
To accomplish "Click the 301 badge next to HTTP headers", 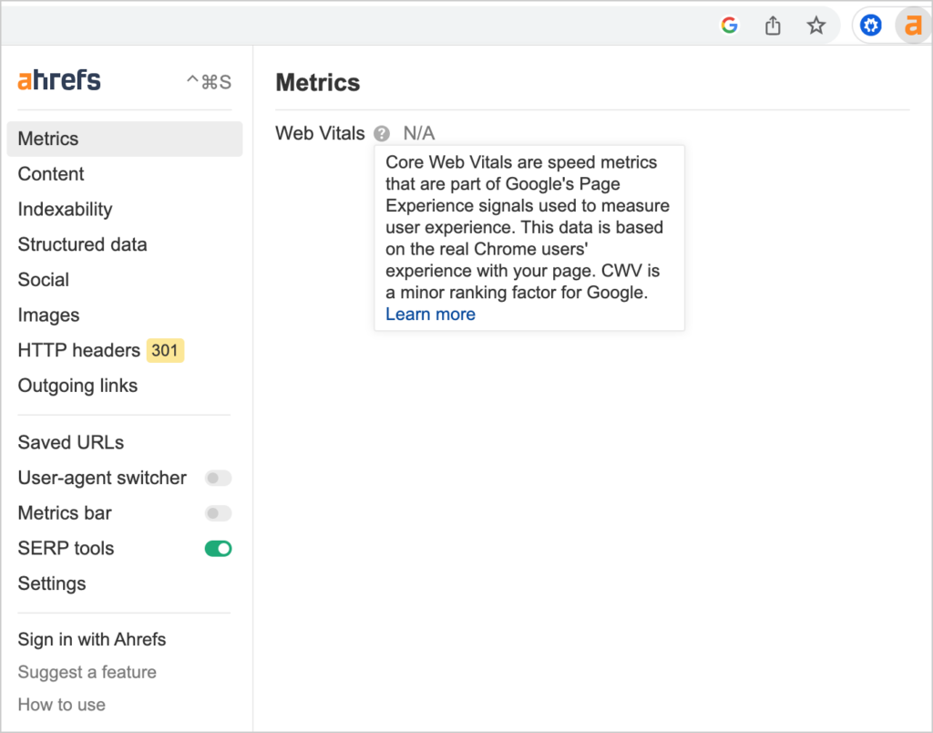I will coord(165,350).
